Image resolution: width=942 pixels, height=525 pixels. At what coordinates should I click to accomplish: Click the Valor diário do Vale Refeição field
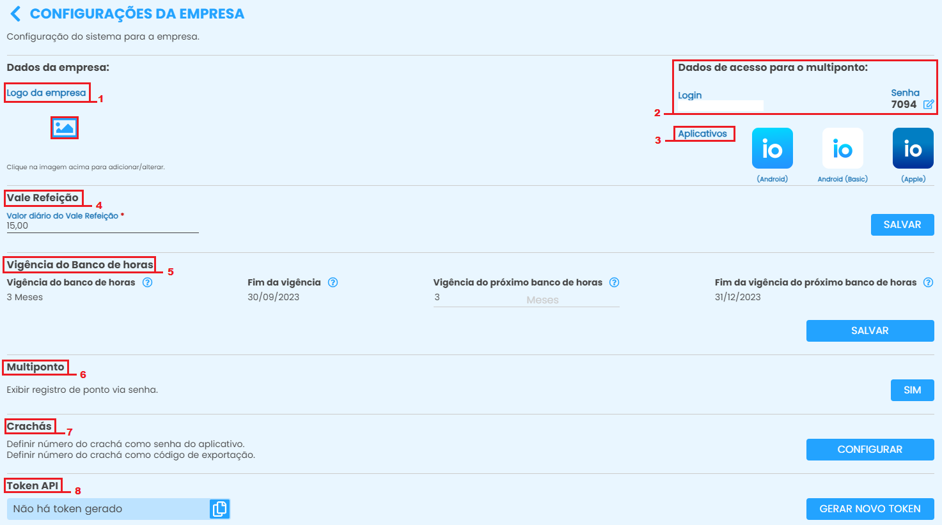click(x=102, y=226)
